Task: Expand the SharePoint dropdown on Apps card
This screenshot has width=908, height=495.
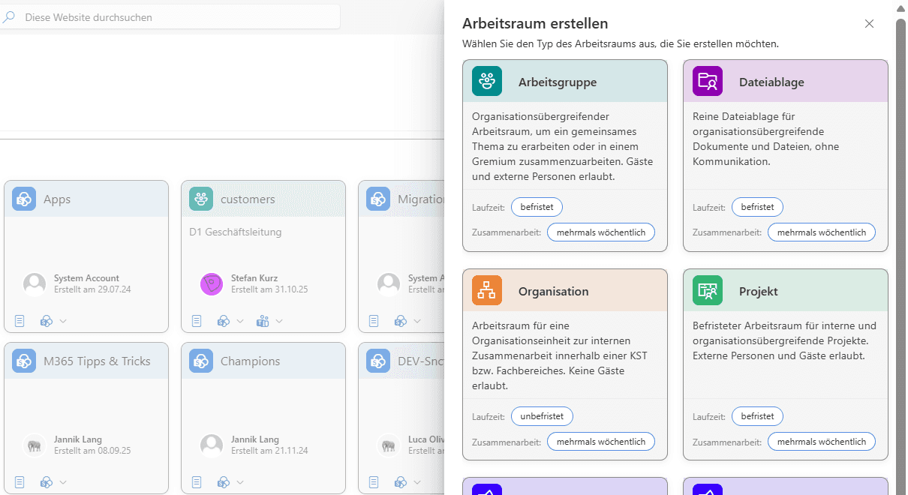Action: point(63,320)
